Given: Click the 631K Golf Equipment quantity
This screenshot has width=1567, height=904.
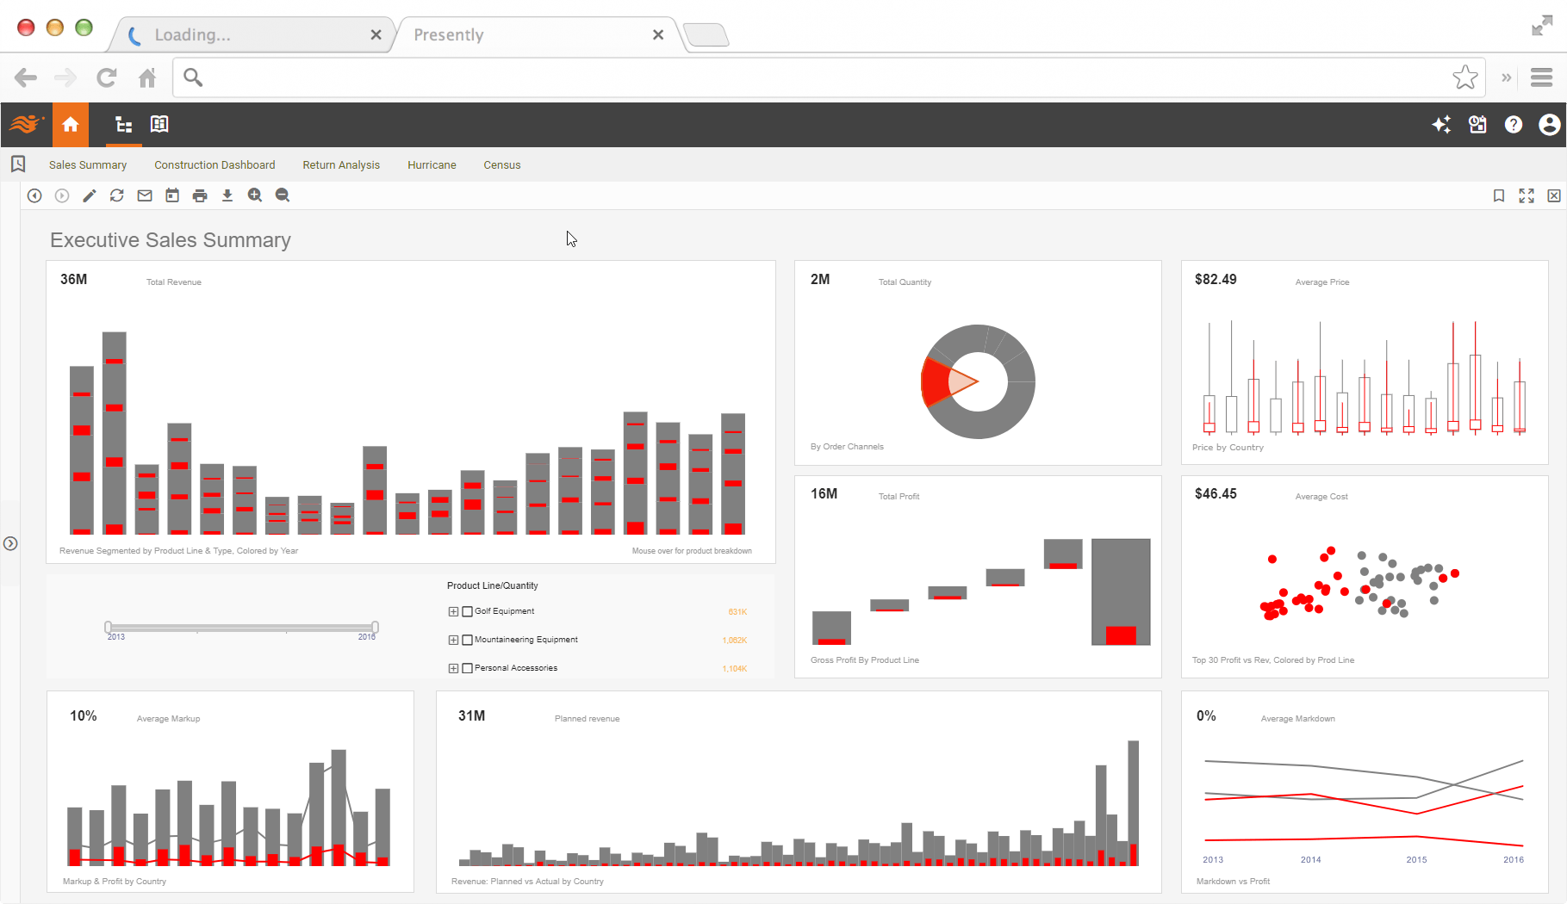Looking at the screenshot, I should click(737, 612).
